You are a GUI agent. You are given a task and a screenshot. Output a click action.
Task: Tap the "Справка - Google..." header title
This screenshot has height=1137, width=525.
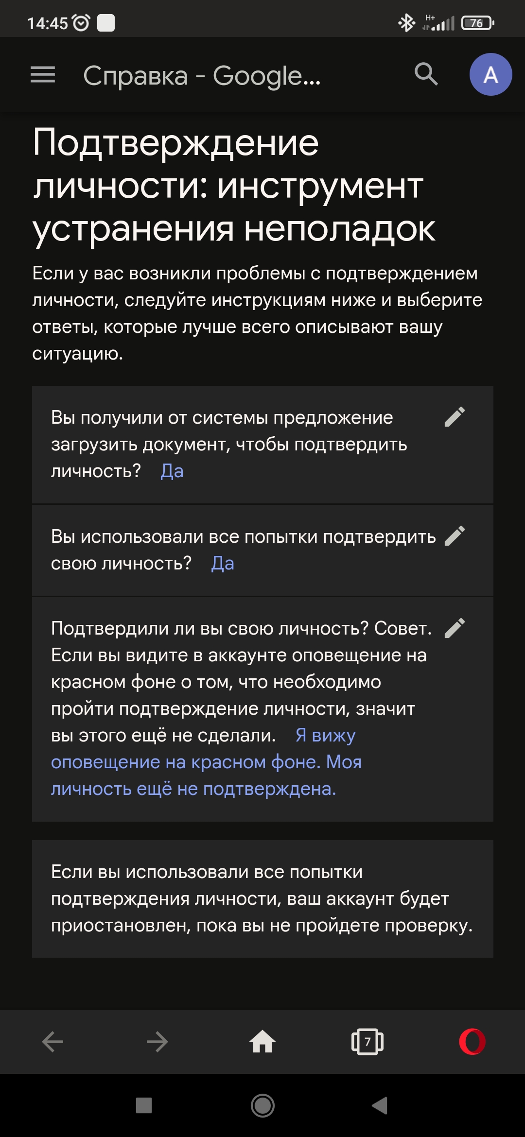coord(202,76)
